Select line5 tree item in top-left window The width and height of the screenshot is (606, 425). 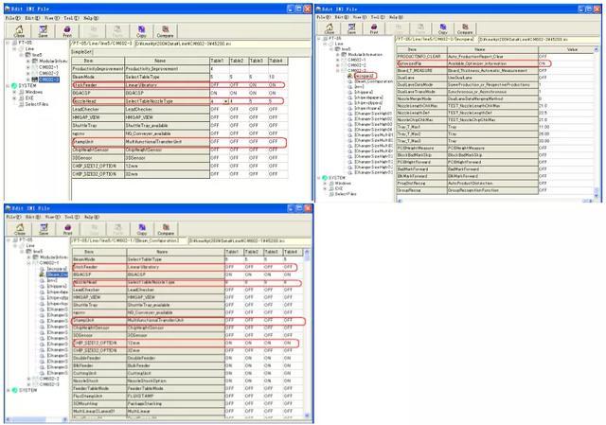click(x=37, y=55)
